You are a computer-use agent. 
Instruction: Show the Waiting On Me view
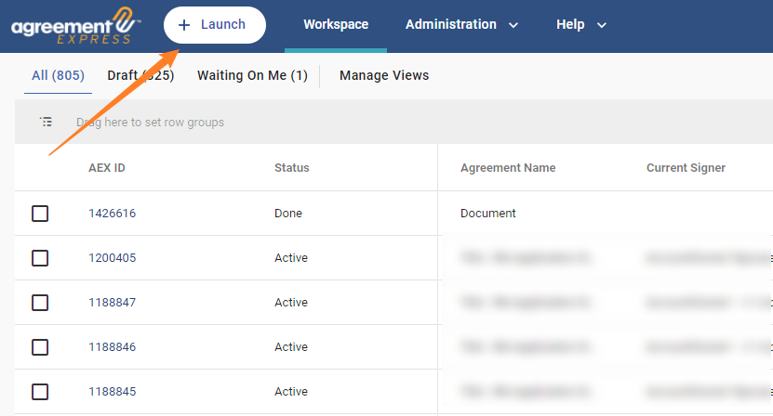point(252,75)
